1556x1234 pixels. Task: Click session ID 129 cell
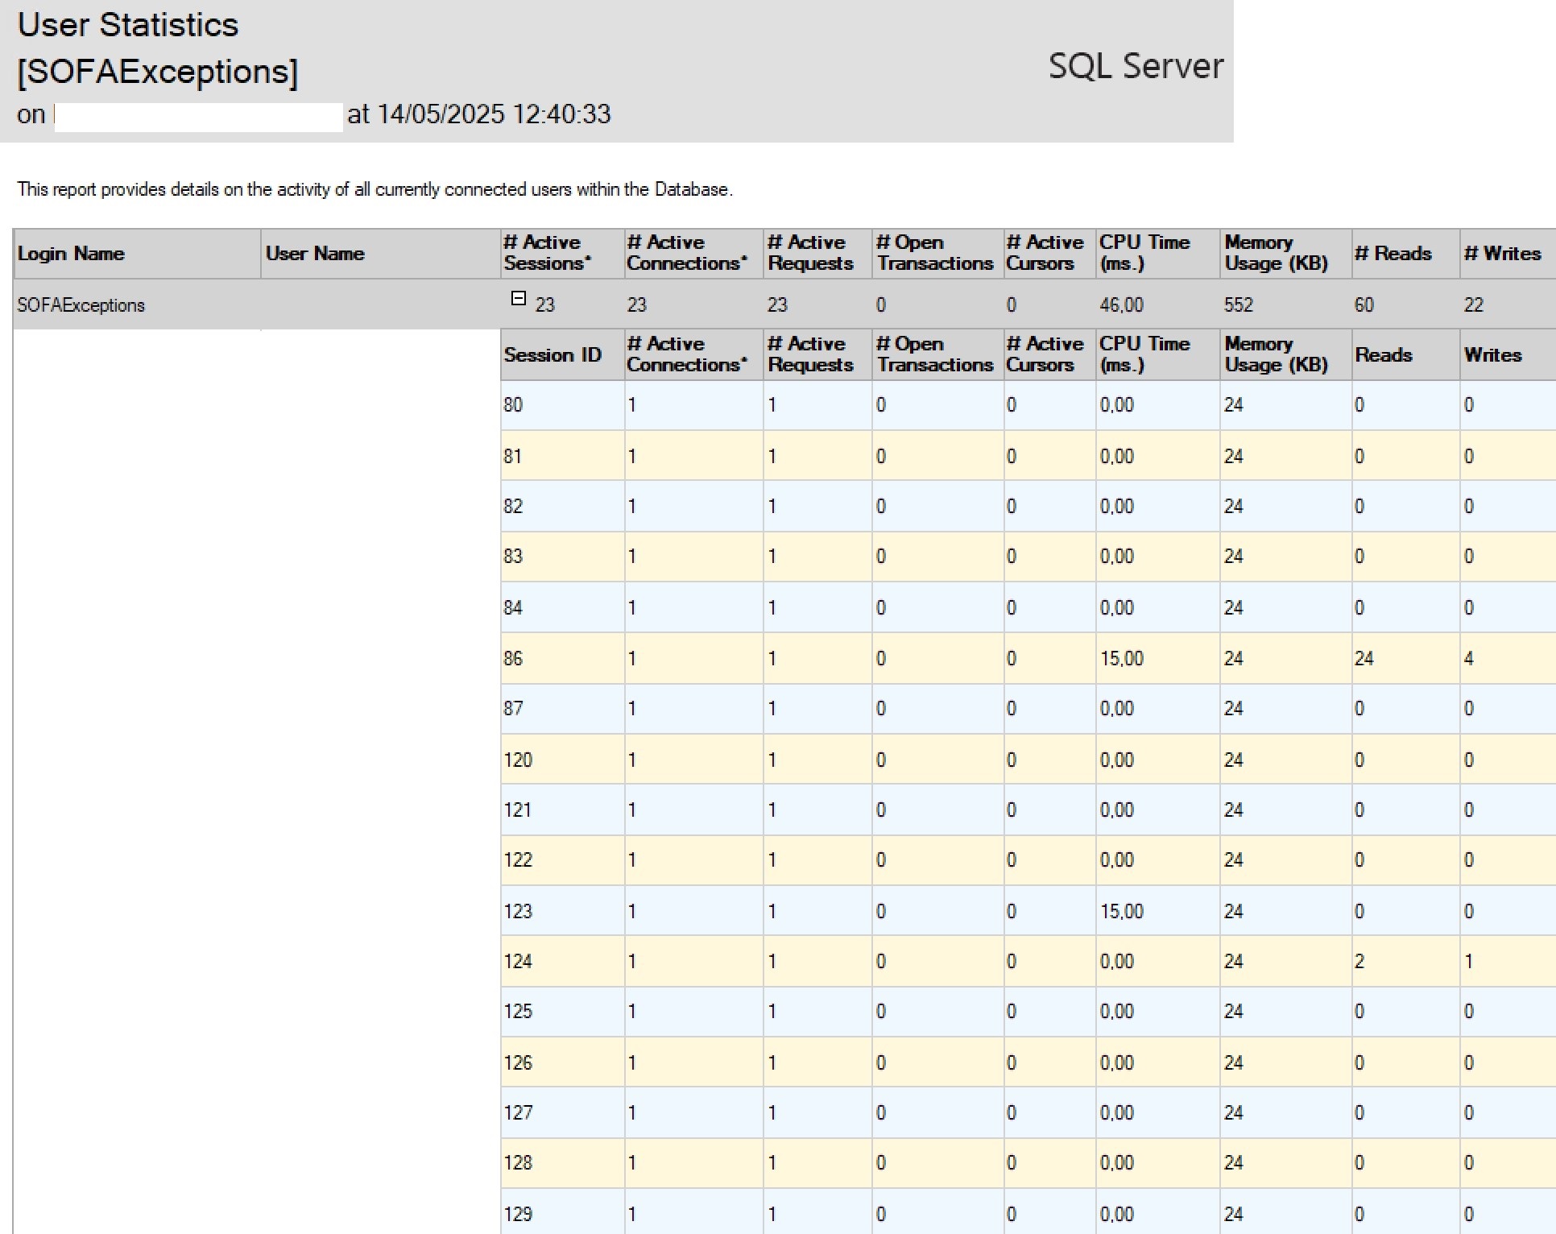(518, 1214)
